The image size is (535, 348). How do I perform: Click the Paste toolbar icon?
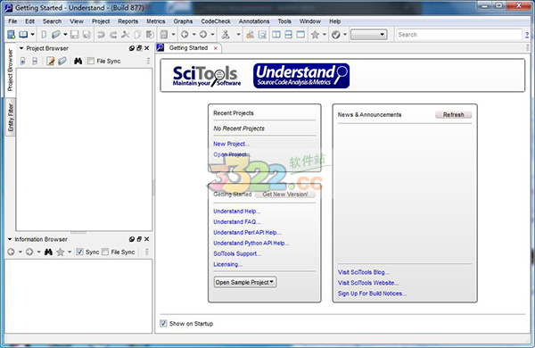[150, 35]
